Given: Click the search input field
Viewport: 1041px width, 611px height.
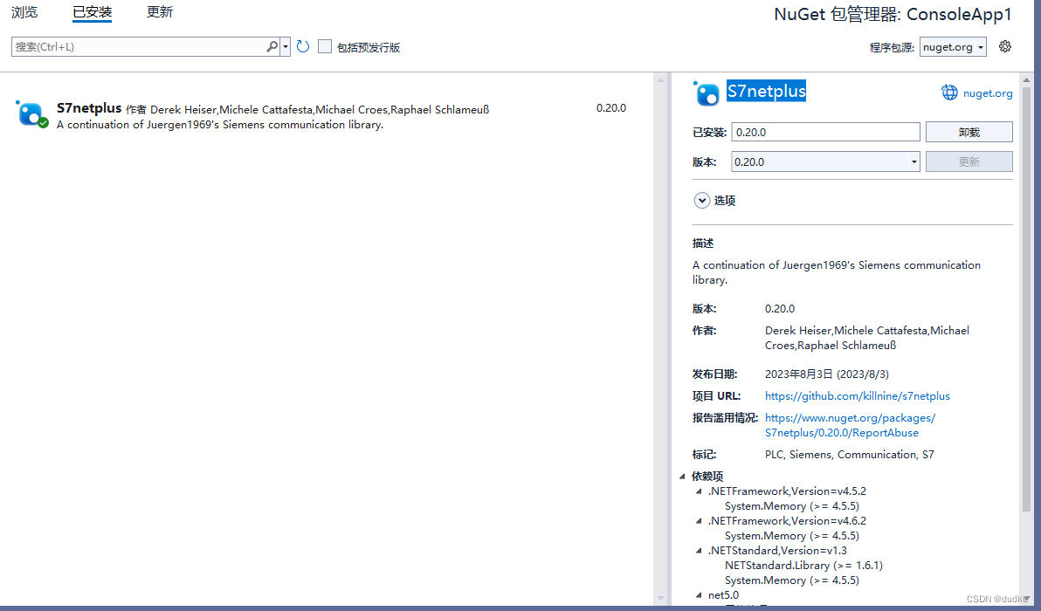Looking at the screenshot, I should pos(138,46).
